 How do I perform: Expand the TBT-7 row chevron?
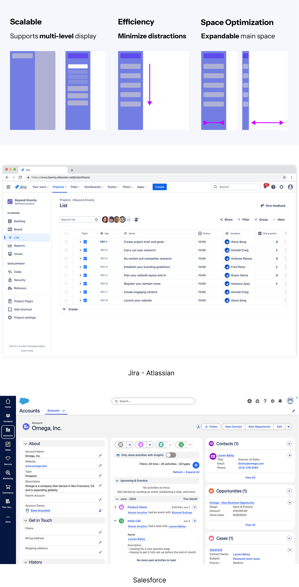[x=80, y=292]
